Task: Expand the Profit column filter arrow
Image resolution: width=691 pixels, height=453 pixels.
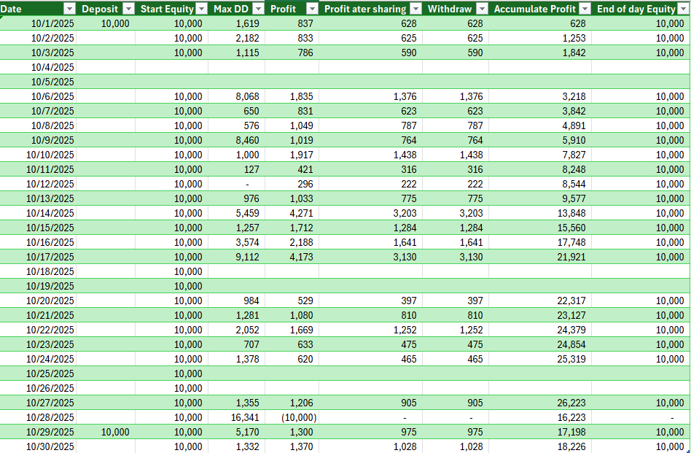Action: (x=312, y=9)
